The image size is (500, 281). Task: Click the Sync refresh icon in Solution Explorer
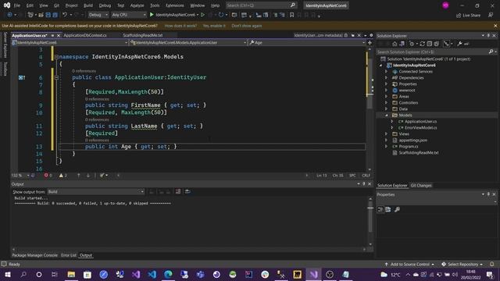422,44
